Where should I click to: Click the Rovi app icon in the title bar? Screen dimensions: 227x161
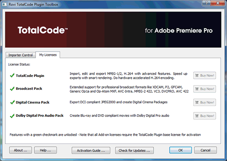click(5, 5)
